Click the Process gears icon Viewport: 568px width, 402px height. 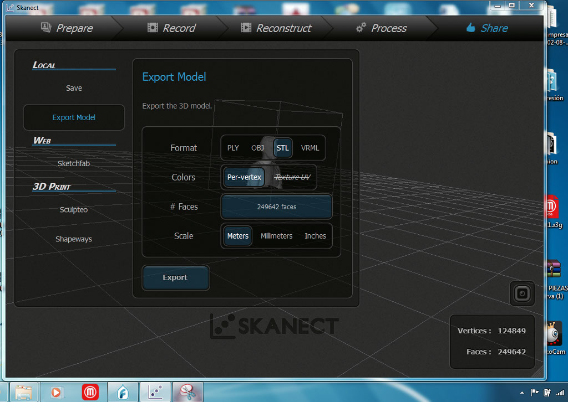(x=361, y=28)
